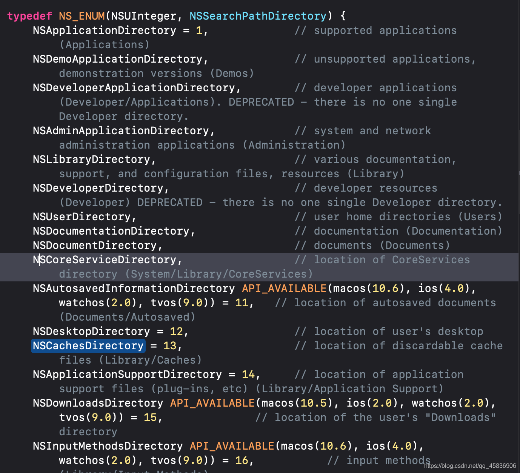Click comment 'Developer directory.' line

[124, 117]
